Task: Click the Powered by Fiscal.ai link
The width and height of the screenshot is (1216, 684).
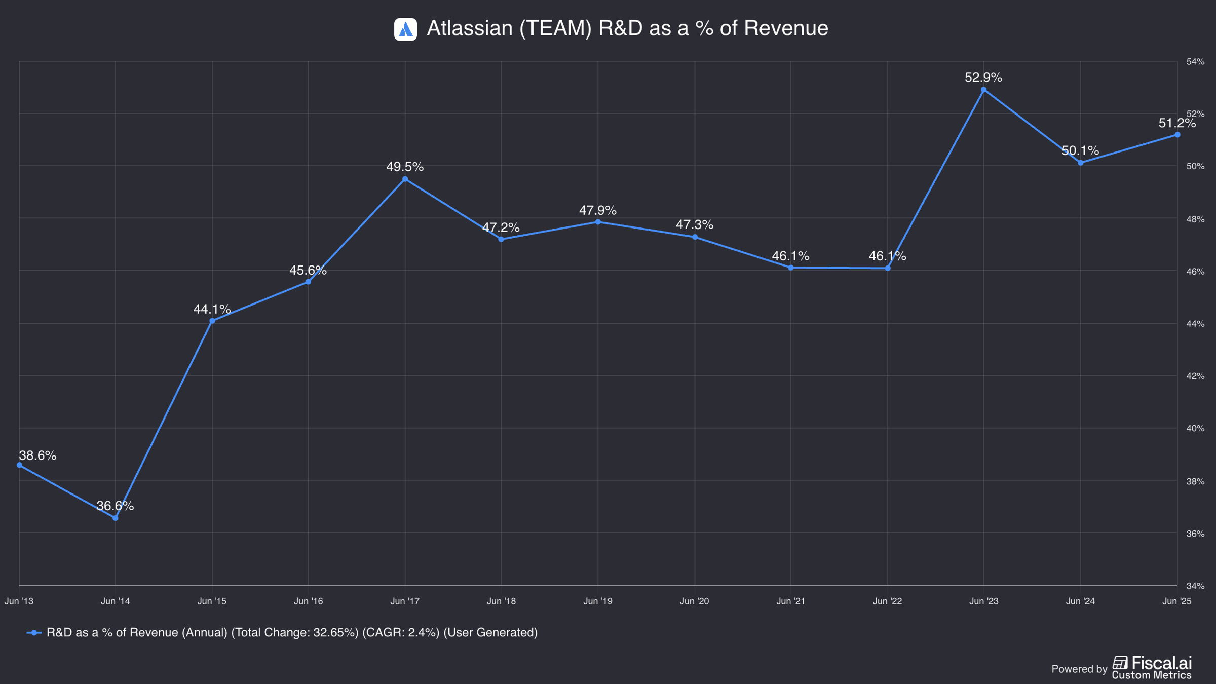Action: click(1122, 668)
